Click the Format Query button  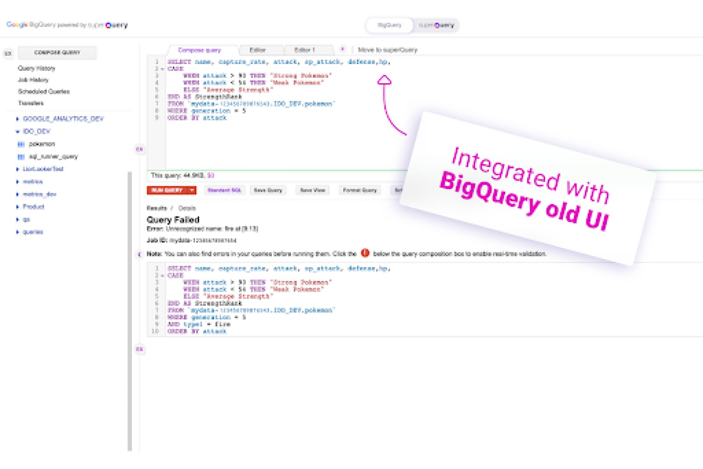pyautogui.click(x=360, y=190)
